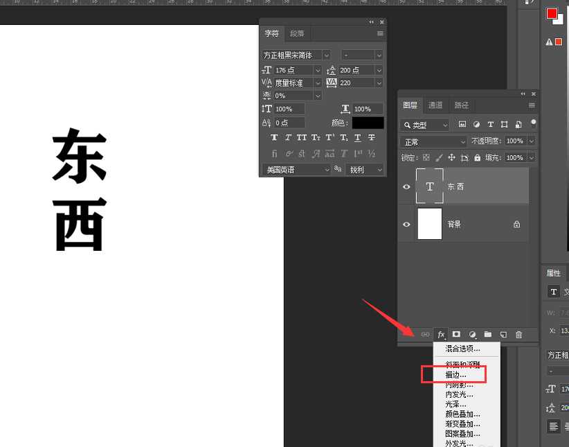Viewport: 569px width, 447px height.
Task: Open the blend mode dropdown showing 正常
Action: coord(433,141)
